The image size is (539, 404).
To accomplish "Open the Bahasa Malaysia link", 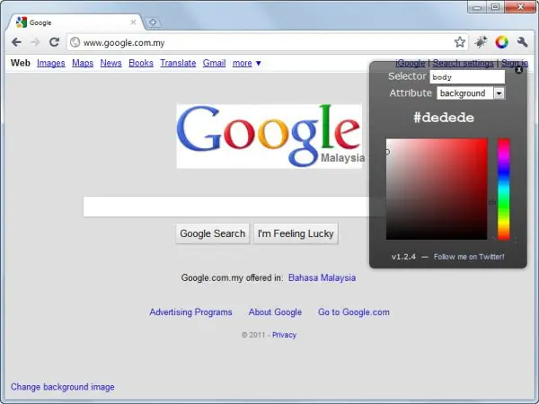I will [x=322, y=277].
